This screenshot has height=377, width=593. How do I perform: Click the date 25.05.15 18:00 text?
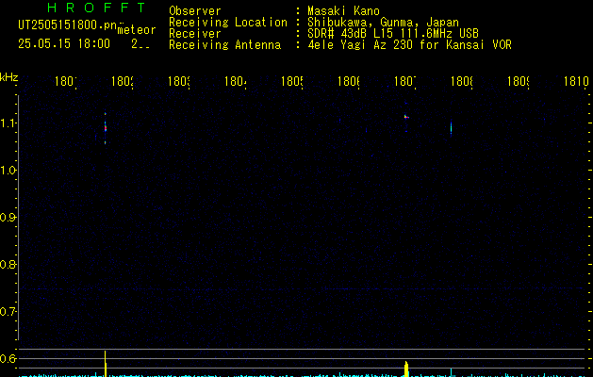coord(64,43)
